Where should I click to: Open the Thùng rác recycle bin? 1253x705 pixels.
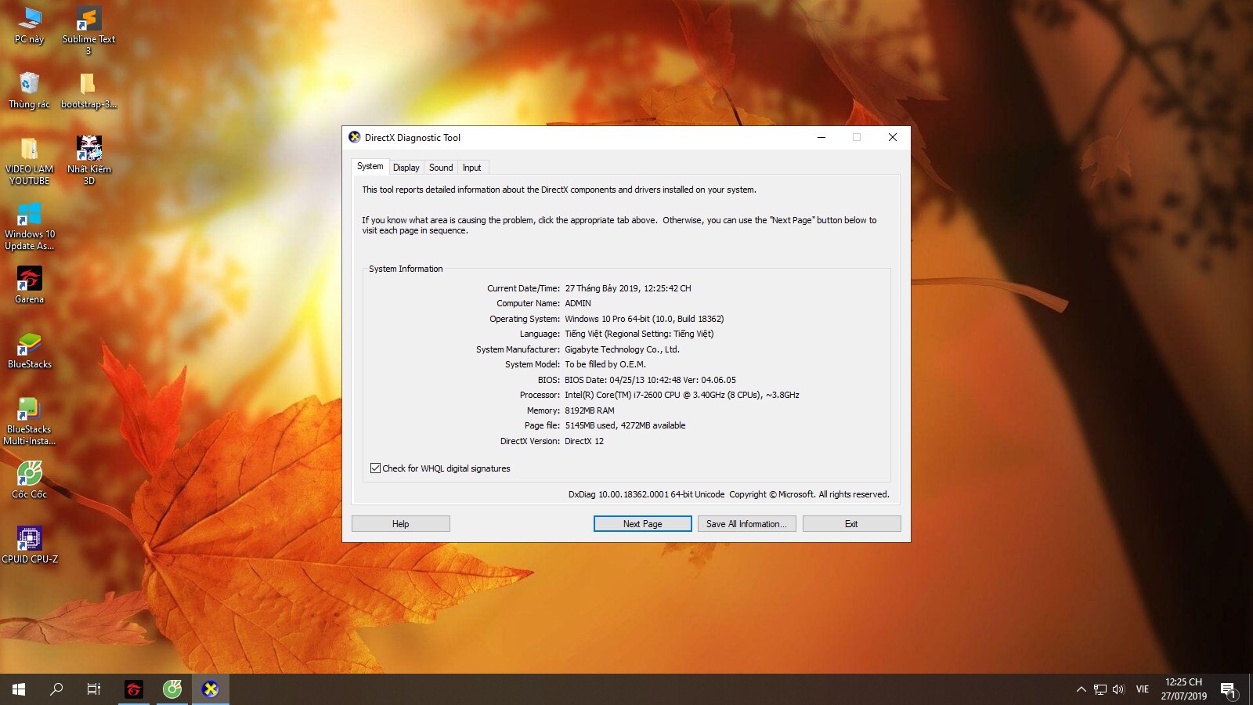(x=30, y=85)
